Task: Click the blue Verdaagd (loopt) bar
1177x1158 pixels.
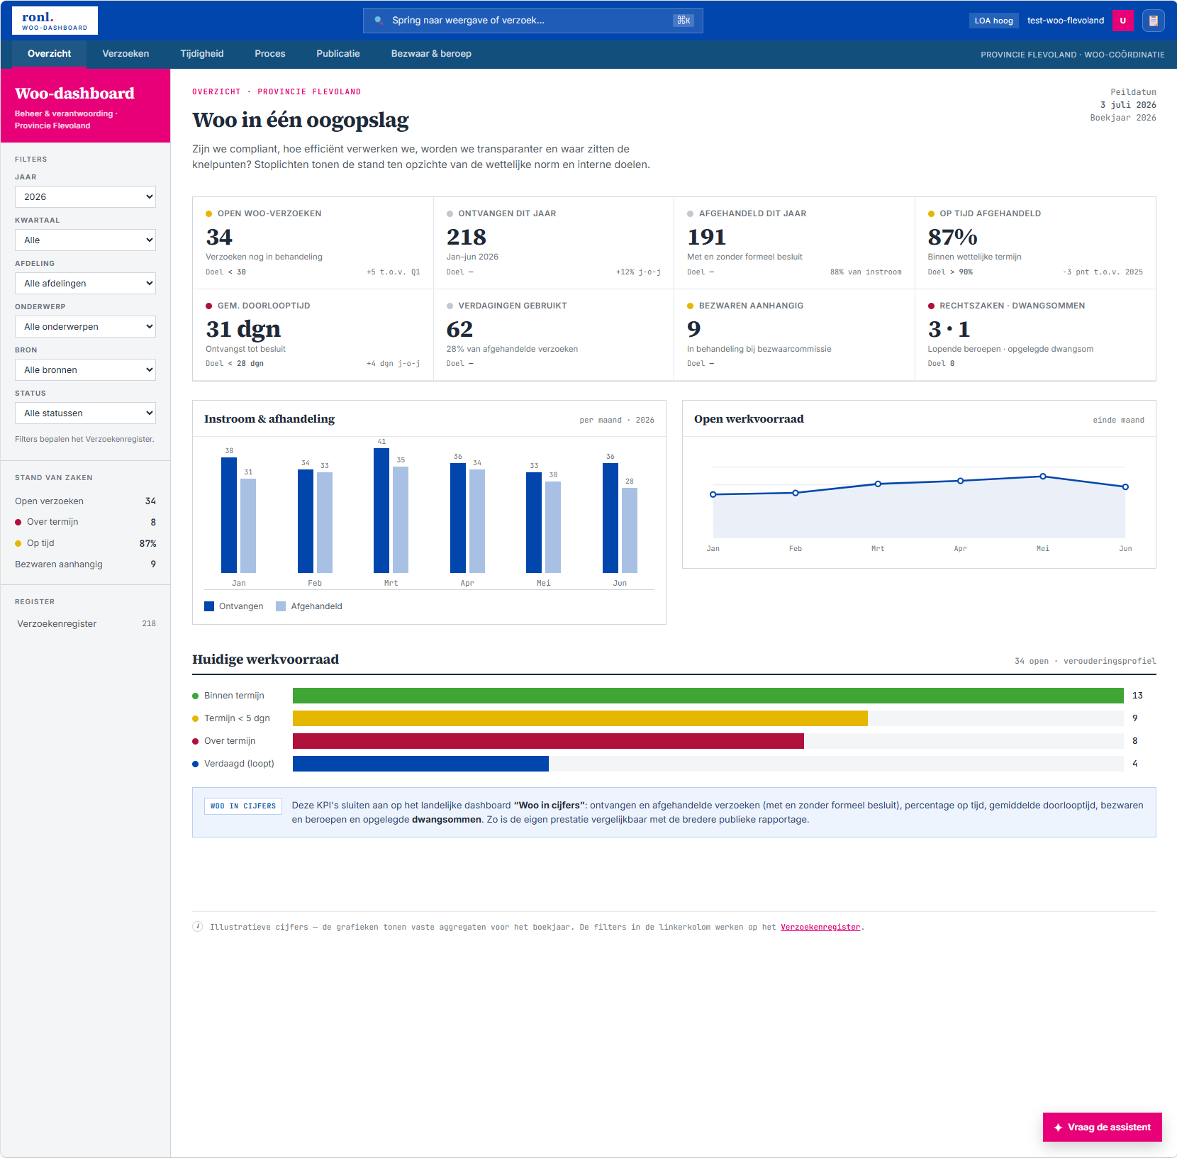Action: pyautogui.click(x=420, y=764)
